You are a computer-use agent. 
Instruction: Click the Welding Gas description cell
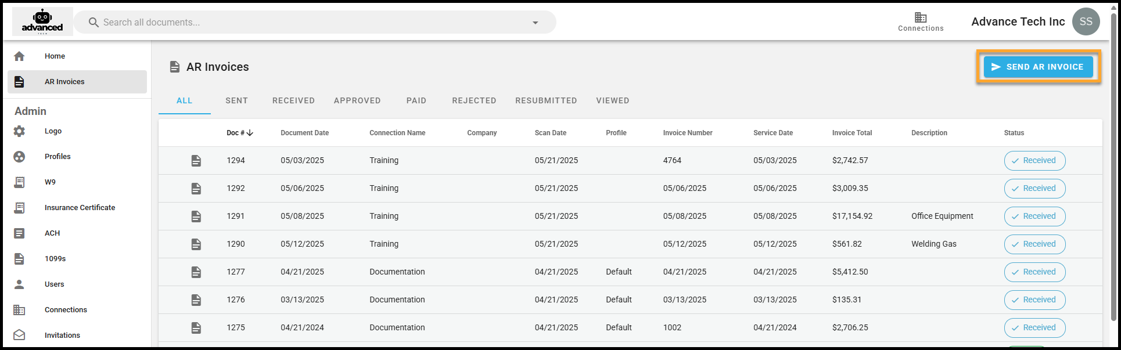tap(933, 244)
